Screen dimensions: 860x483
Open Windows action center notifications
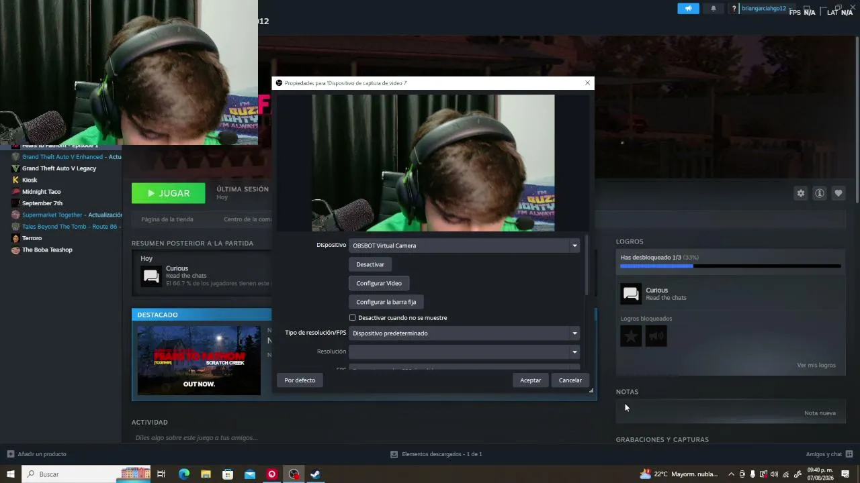tap(845, 474)
